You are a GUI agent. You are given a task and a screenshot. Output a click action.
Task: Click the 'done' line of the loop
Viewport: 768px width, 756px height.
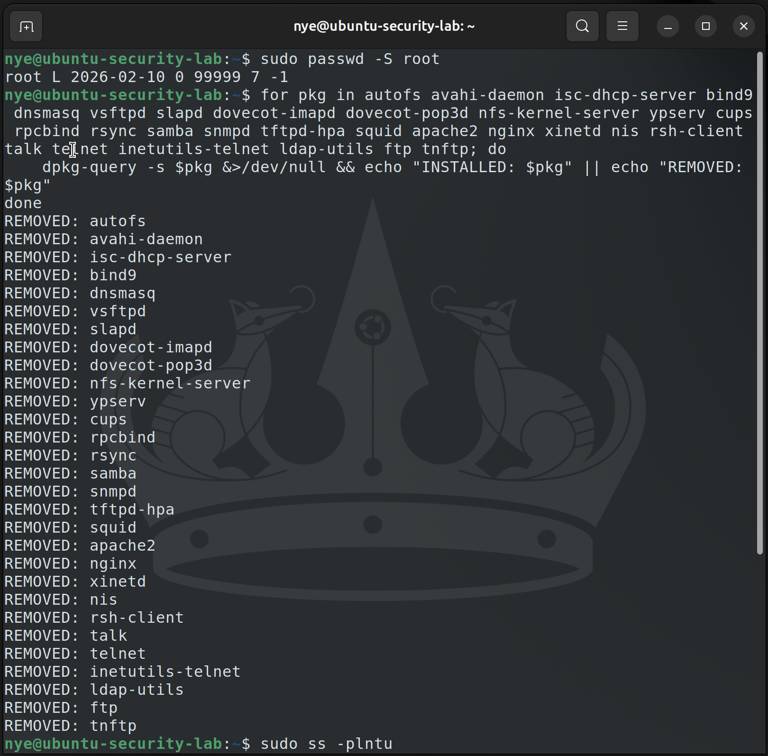pos(23,203)
